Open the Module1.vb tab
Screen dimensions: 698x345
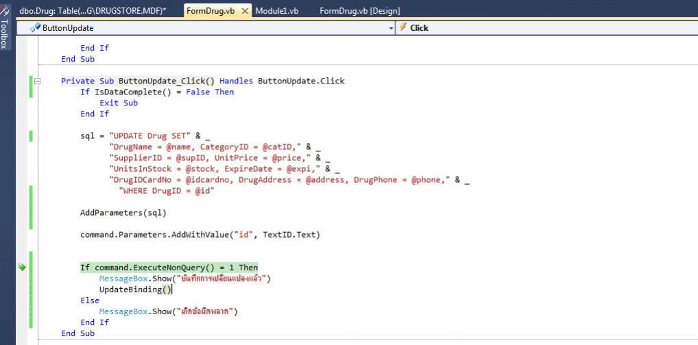pyautogui.click(x=277, y=11)
